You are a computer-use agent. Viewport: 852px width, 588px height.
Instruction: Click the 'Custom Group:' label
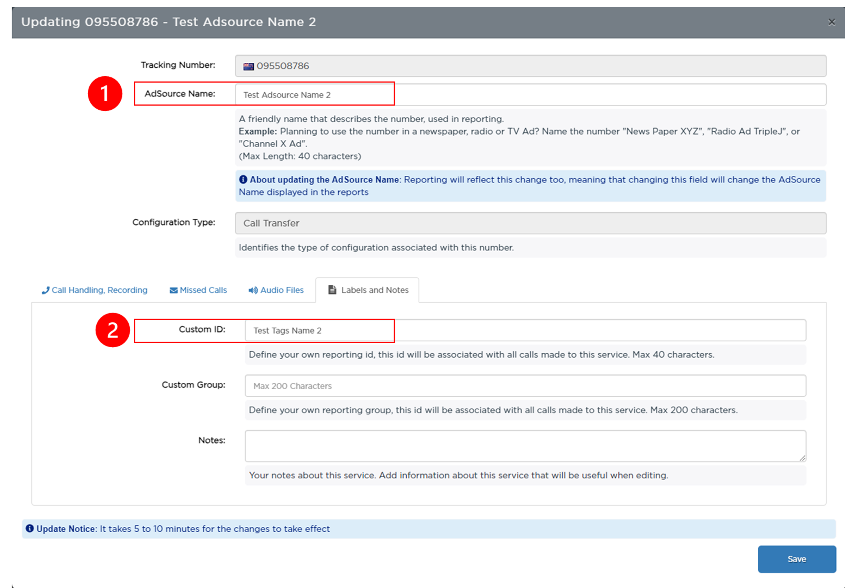[194, 385]
